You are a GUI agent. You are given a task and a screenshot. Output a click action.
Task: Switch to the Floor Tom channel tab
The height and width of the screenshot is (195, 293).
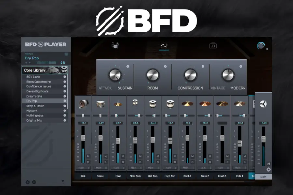[135, 176]
